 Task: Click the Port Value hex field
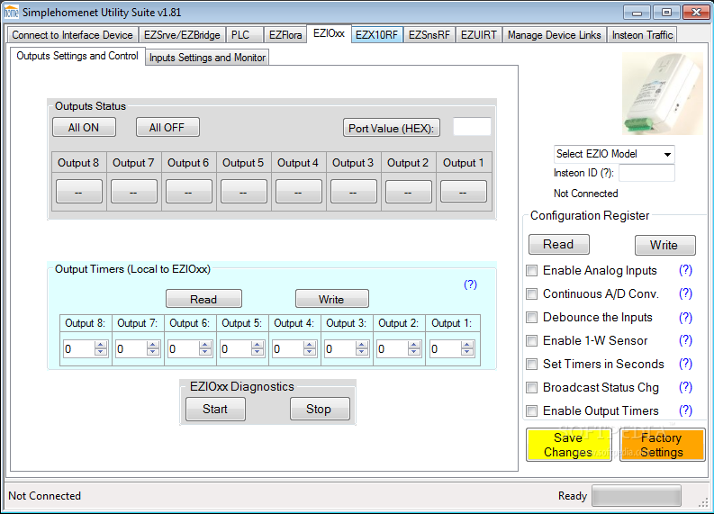pyautogui.click(x=472, y=127)
